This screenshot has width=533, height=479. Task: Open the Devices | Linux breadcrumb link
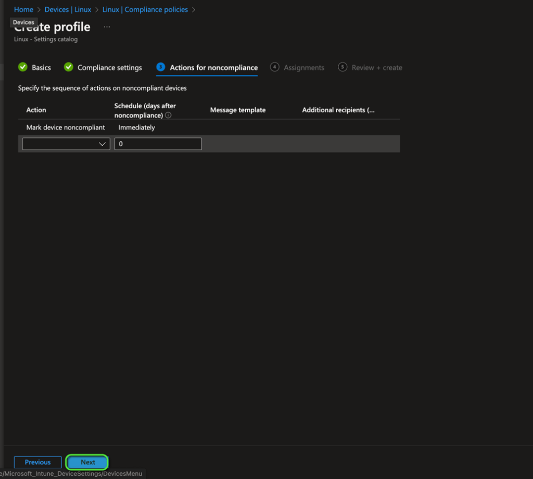[x=68, y=9]
